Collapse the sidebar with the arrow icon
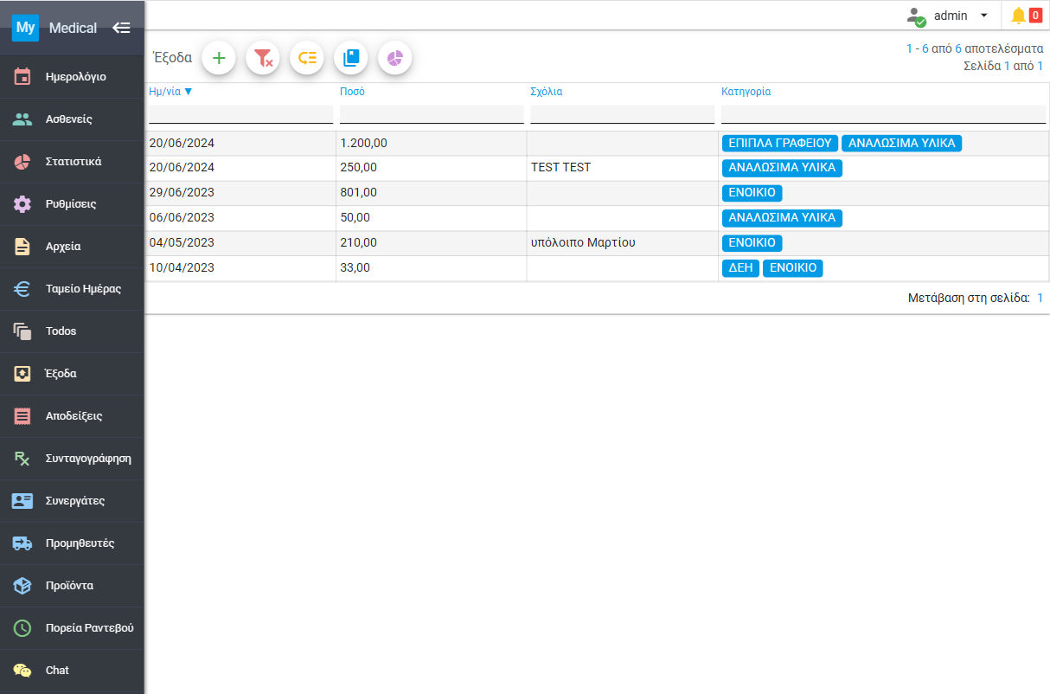The width and height of the screenshot is (1050, 694). [121, 28]
